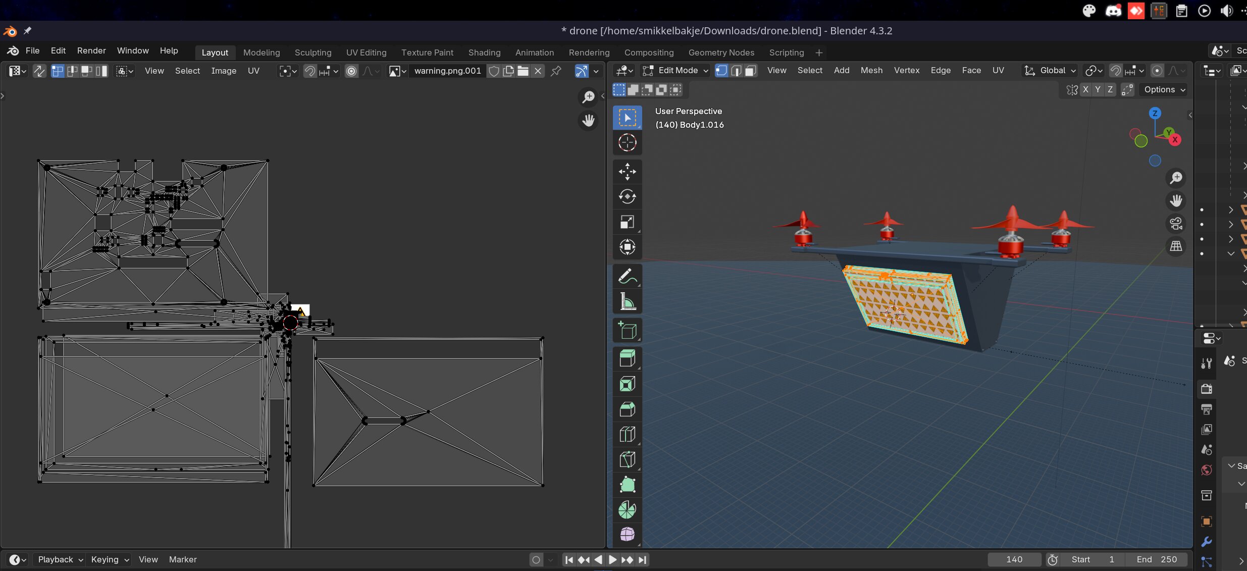
Task: Click the Shading workspace tab
Action: [484, 51]
